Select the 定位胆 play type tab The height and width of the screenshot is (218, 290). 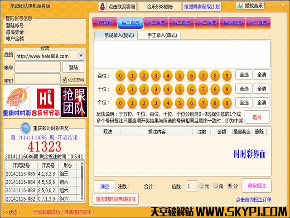pyautogui.click(x=105, y=22)
